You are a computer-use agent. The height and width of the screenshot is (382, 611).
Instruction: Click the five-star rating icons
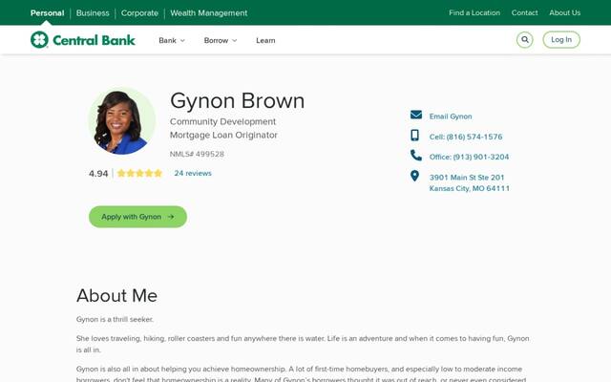tap(139, 173)
